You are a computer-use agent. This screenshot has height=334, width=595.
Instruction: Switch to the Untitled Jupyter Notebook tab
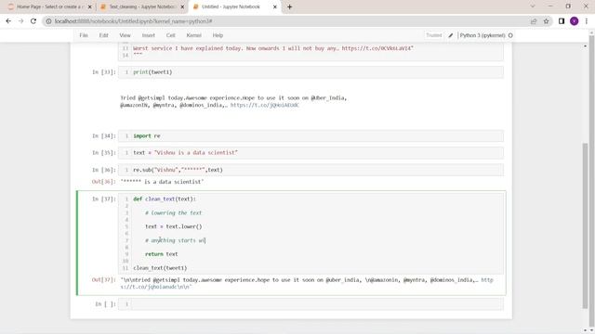tap(234, 6)
